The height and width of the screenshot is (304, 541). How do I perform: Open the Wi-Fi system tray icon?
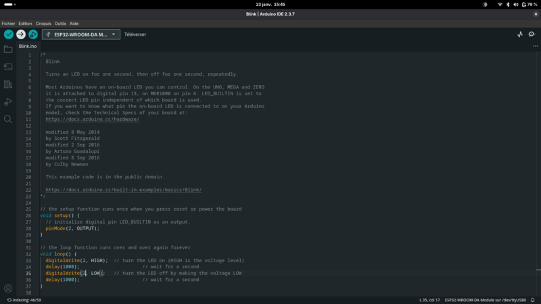click(500, 5)
